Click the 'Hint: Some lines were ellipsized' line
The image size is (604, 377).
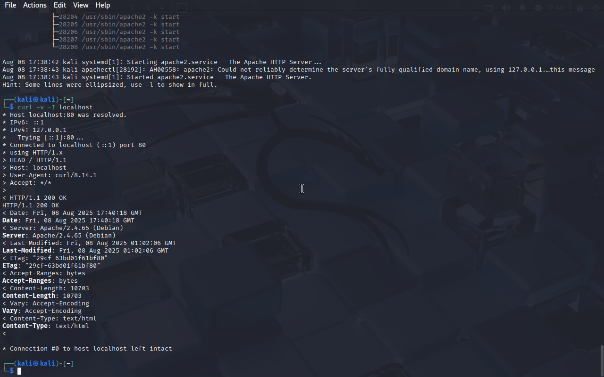(x=110, y=85)
